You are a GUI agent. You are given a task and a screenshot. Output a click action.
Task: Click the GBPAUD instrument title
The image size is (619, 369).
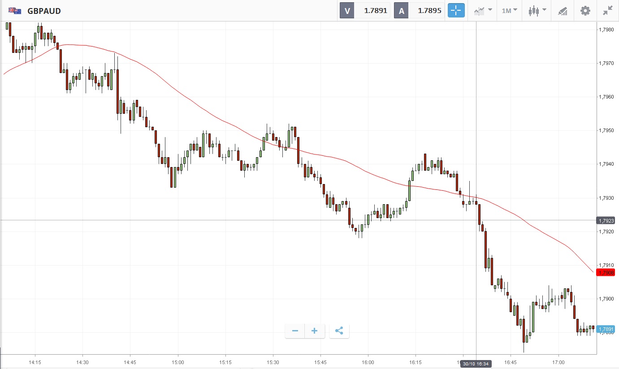point(44,11)
